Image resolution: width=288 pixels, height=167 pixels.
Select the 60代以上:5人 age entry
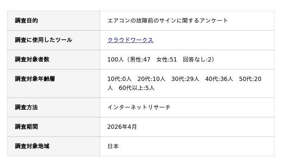point(136,88)
